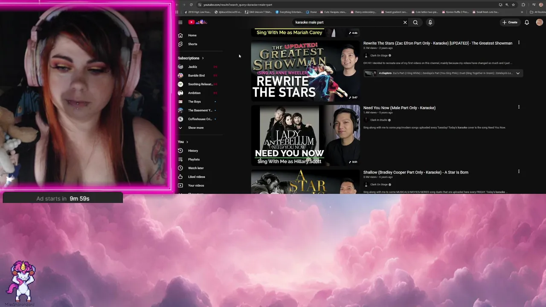Reload the page with the browser refresh icon
The image size is (546, 307).
click(x=191, y=5)
